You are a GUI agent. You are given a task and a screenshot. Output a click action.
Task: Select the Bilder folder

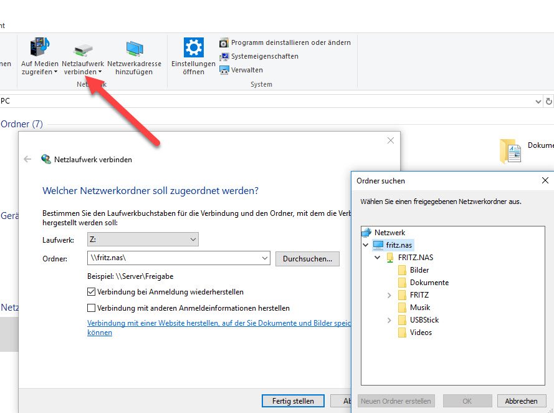pos(419,270)
